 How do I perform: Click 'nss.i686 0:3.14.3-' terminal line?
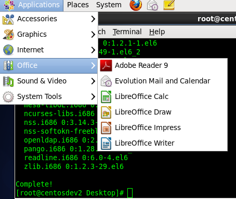coord(61,123)
